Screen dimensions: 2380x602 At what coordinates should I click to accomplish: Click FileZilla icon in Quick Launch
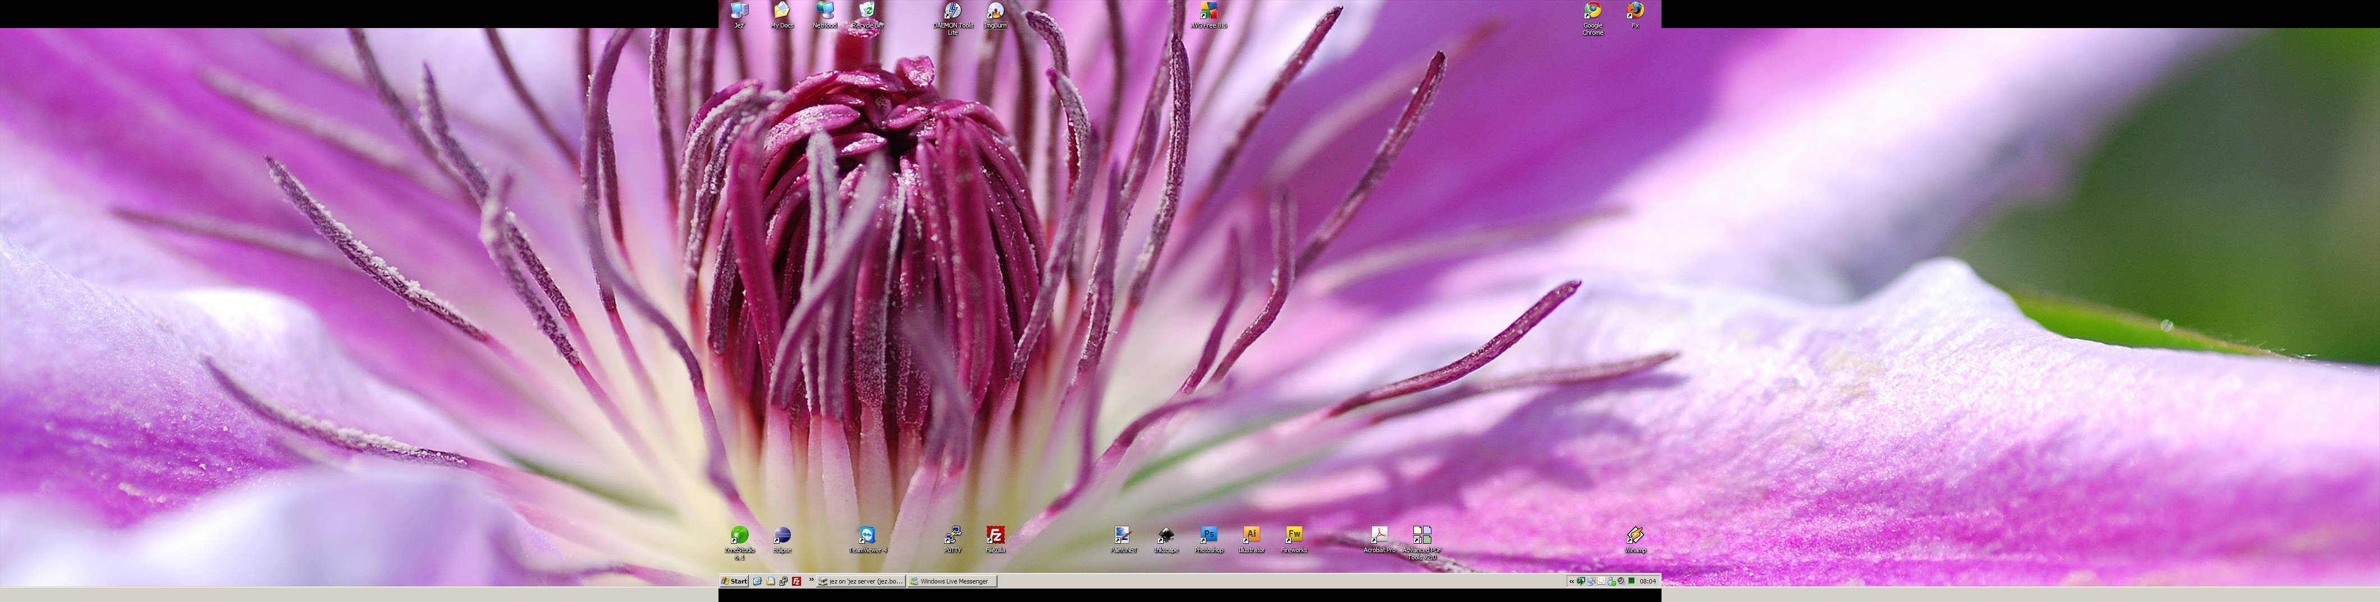[797, 581]
